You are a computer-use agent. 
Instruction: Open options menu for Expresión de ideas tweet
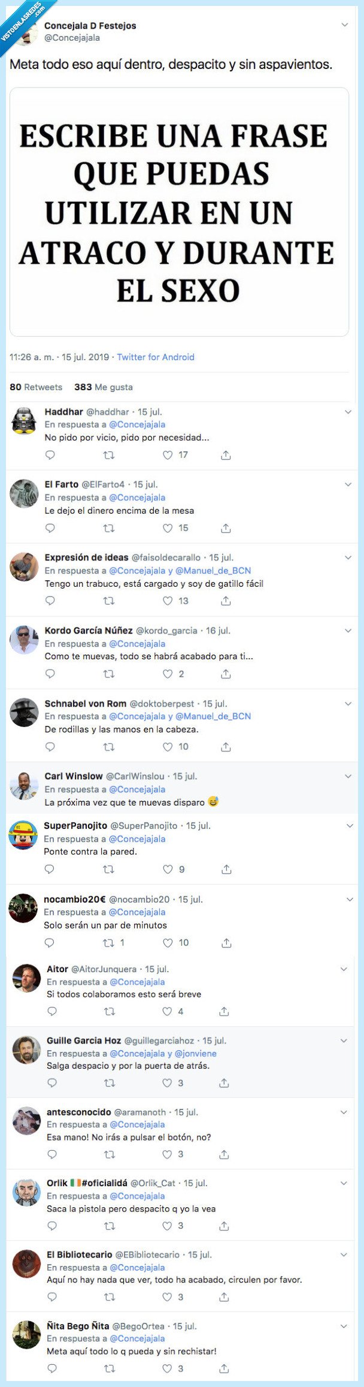pyautogui.click(x=347, y=556)
